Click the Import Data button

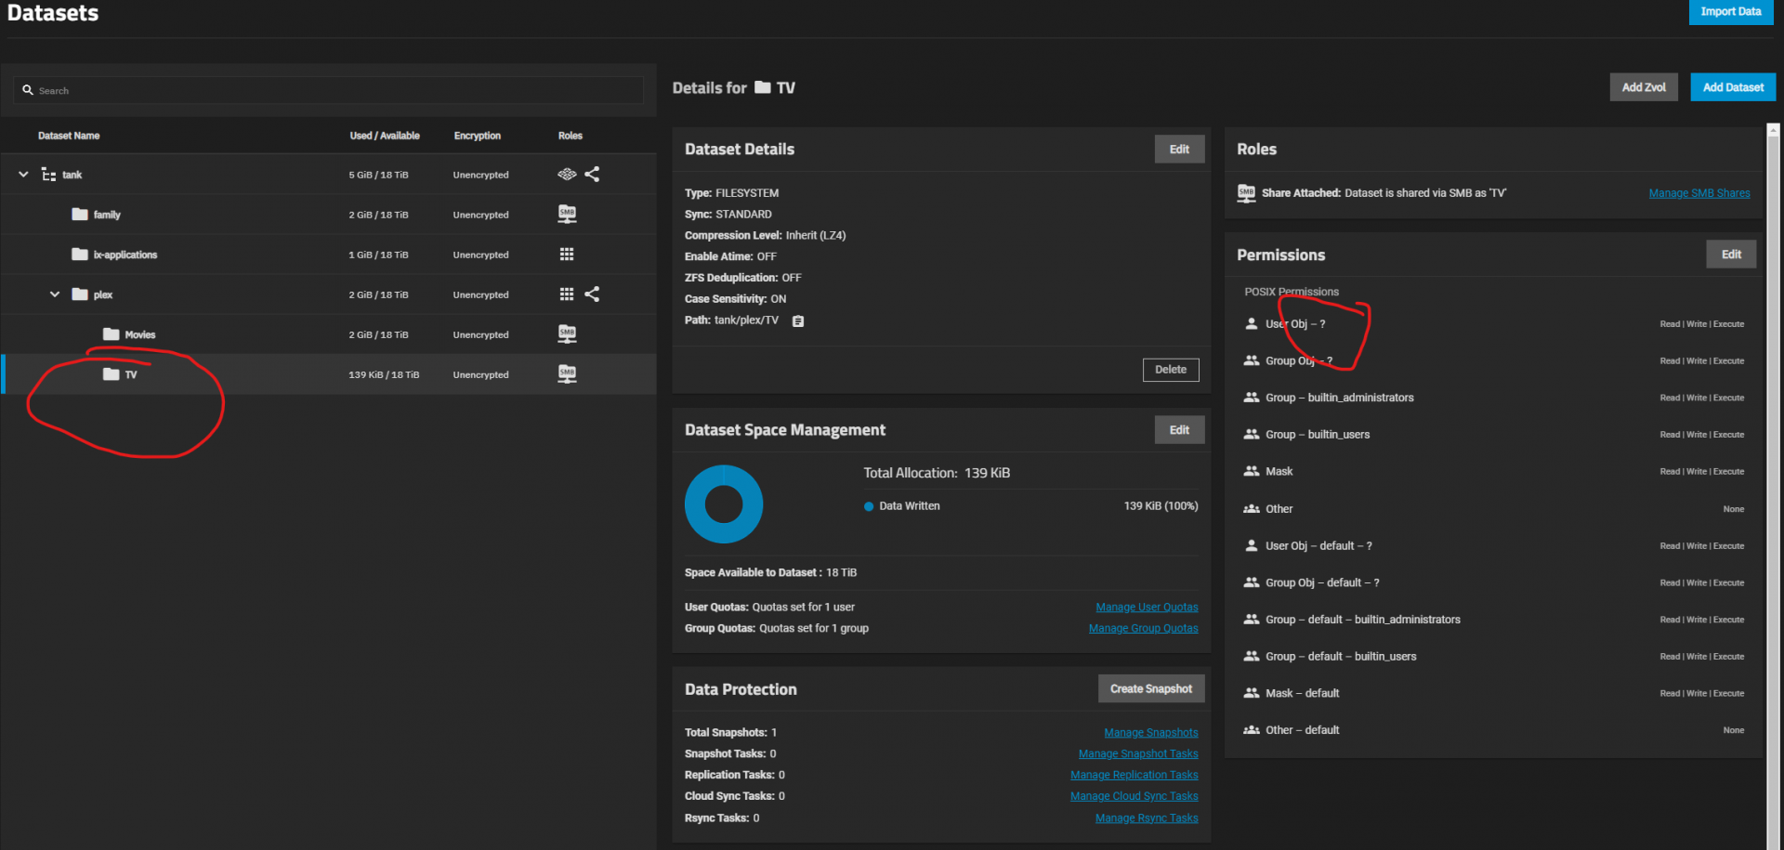[1731, 11]
